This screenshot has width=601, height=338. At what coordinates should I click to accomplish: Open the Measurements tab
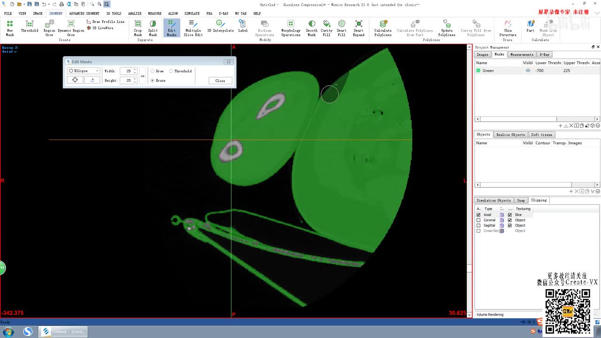tap(522, 54)
